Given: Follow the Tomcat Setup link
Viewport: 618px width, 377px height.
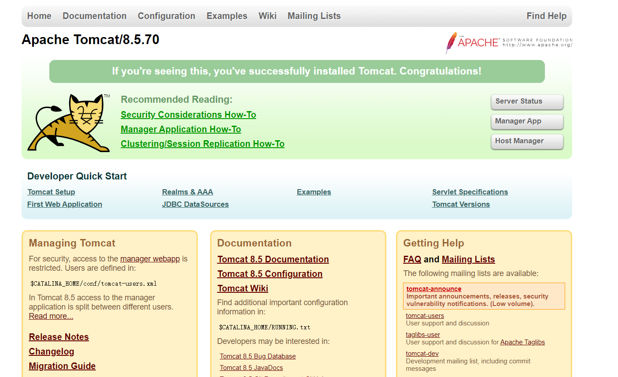Looking at the screenshot, I should tap(51, 192).
